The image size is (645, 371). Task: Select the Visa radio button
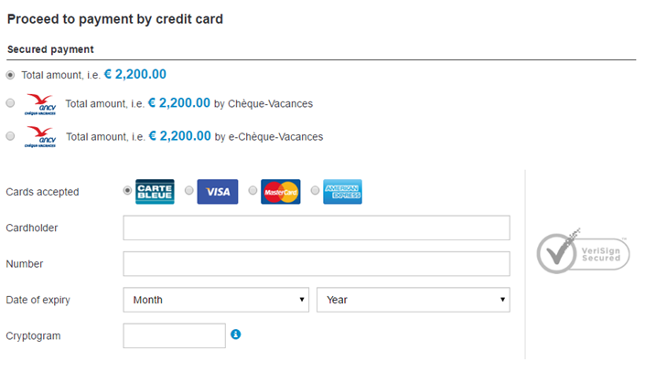189,191
